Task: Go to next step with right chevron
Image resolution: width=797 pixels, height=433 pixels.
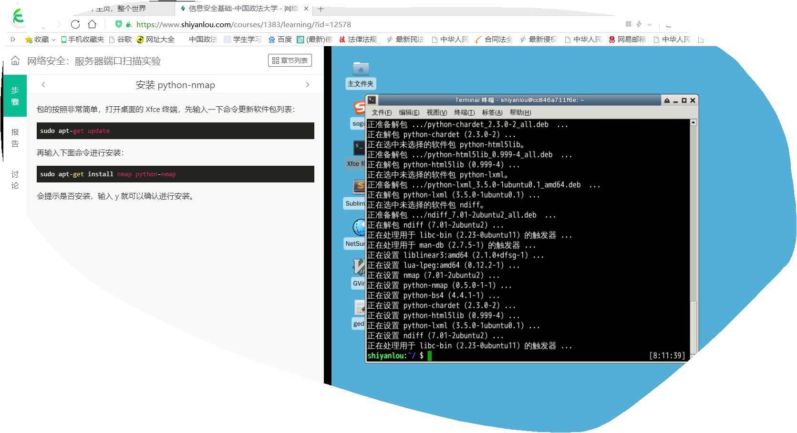Action: click(308, 85)
